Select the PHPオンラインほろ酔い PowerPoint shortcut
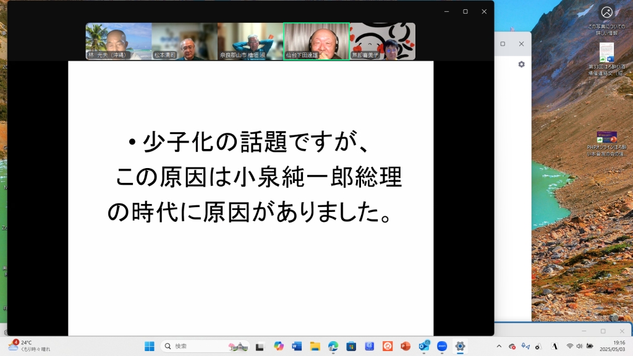The image size is (633, 356). pyautogui.click(x=607, y=143)
